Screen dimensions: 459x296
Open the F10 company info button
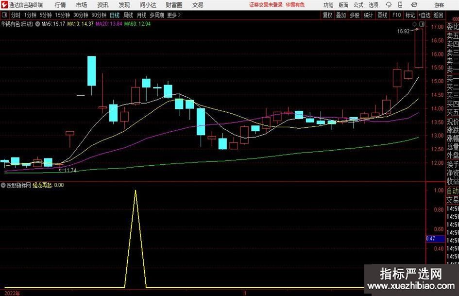pyautogui.click(x=396, y=15)
